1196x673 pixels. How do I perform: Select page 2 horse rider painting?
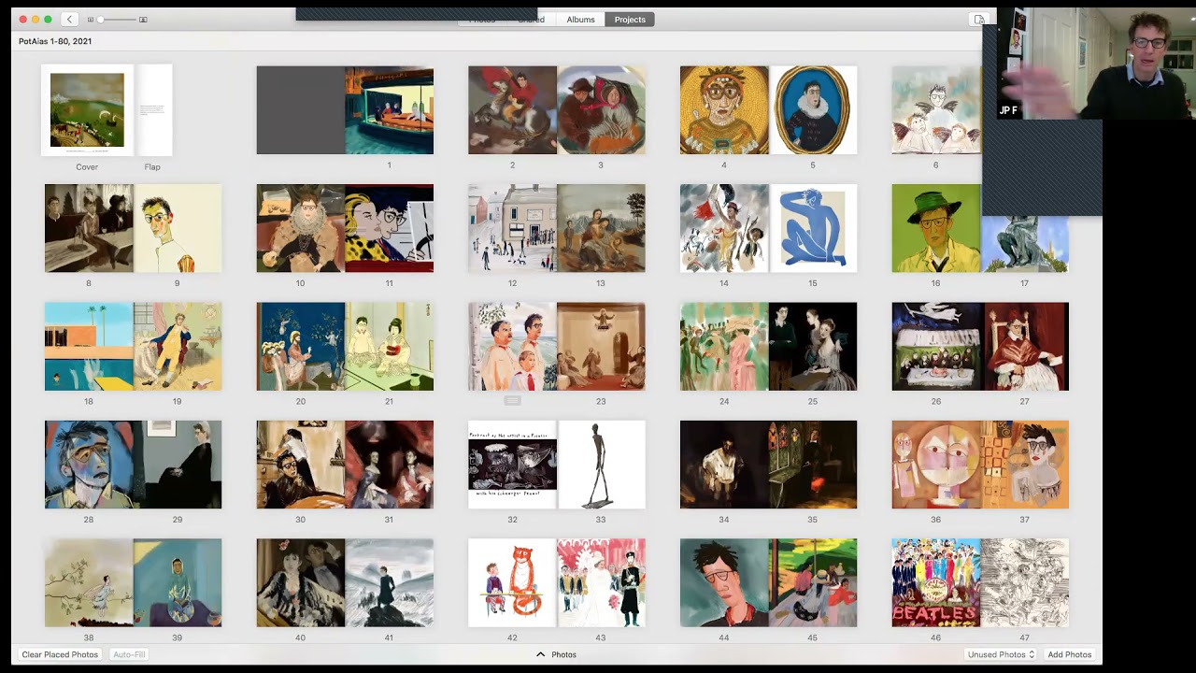tap(512, 110)
